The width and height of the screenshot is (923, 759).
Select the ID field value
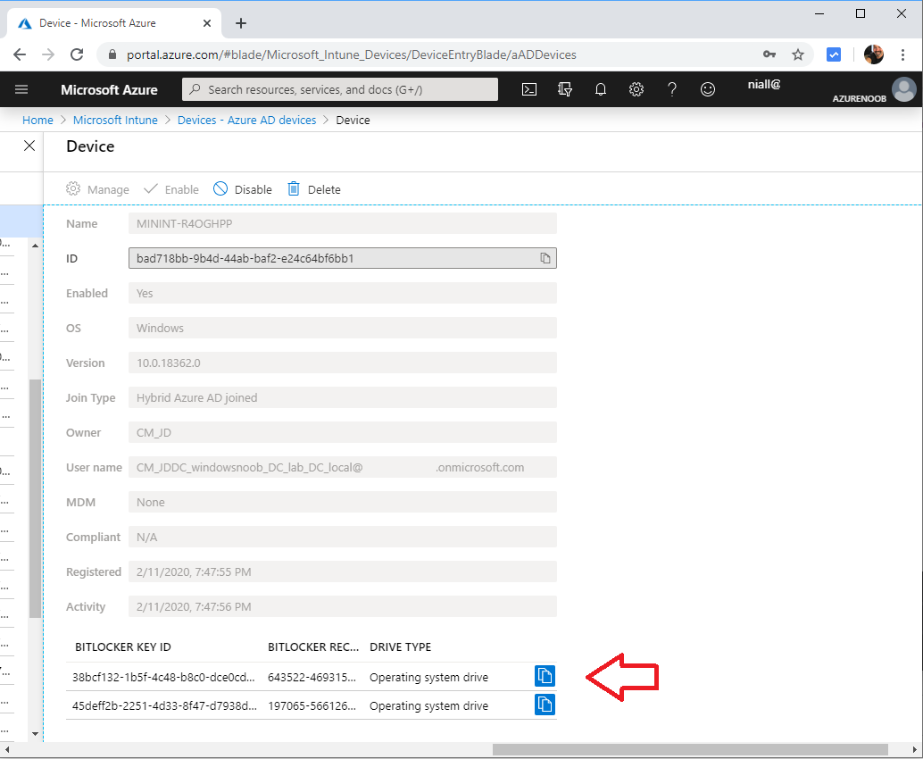coord(343,258)
